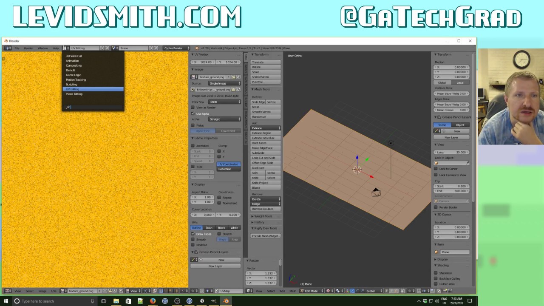Image resolution: width=544 pixels, height=306 pixels.
Task: Click Blender icon in Windows taskbar
Action: pos(226,301)
